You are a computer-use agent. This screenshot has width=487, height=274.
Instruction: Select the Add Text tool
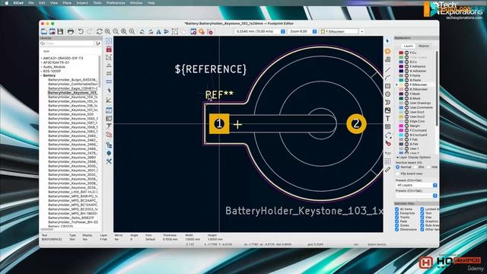(387, 119)
